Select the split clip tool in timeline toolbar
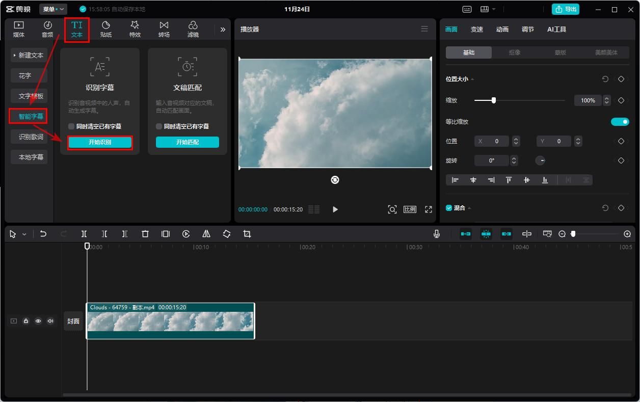 (x=84, y=234)
